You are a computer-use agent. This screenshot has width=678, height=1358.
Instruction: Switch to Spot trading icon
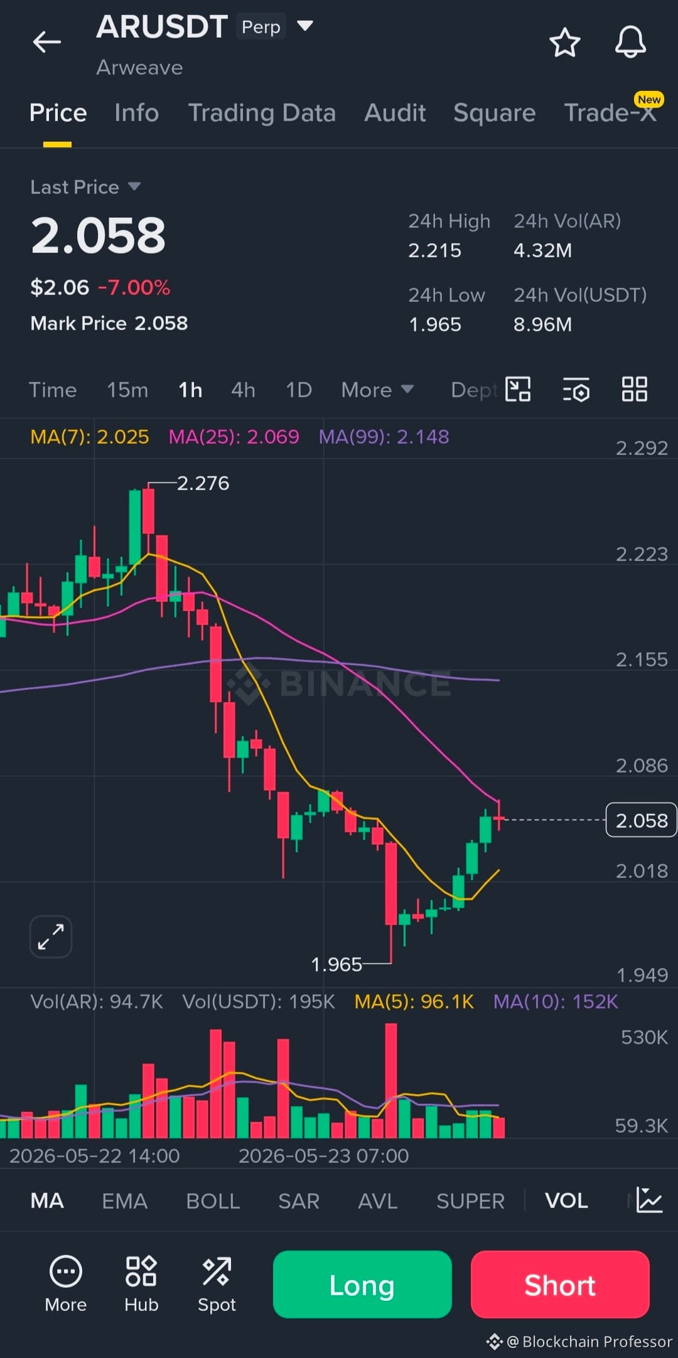pos(217,1285)
